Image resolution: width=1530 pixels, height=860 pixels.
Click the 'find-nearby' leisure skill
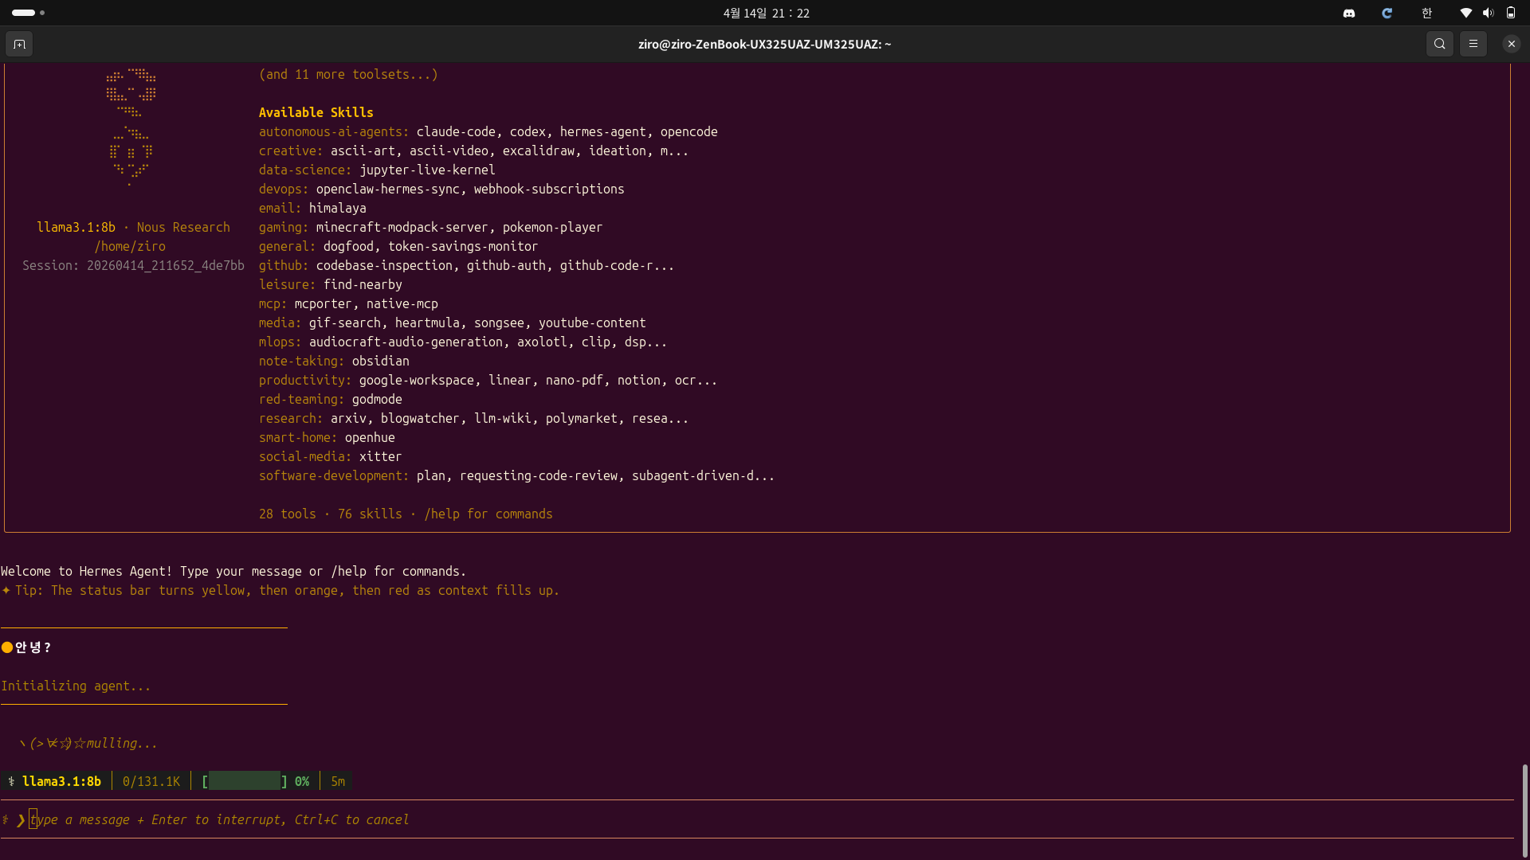pos(363,284)
